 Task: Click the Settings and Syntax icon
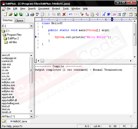[124, 15]
